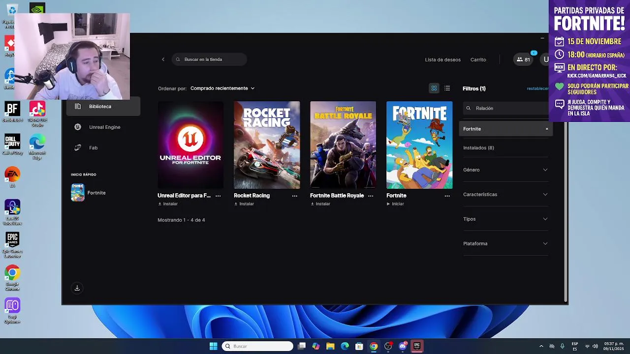This screenshot has height=354, width=630.
Task: Remove the Fortnite filter chip
Action: click(546, 129)
